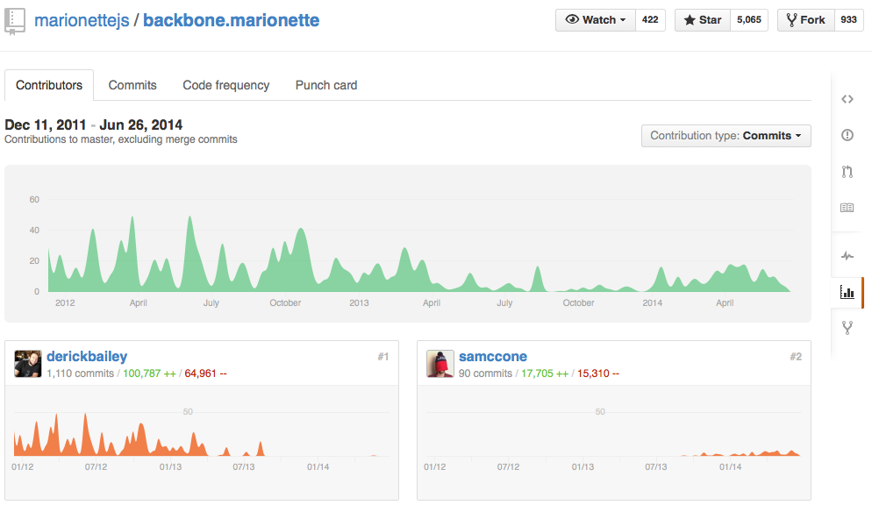872x512 pixels.
Task: Click the '100,787 ++' additions text
Action: pyautogui.click(x=149, y=373)
